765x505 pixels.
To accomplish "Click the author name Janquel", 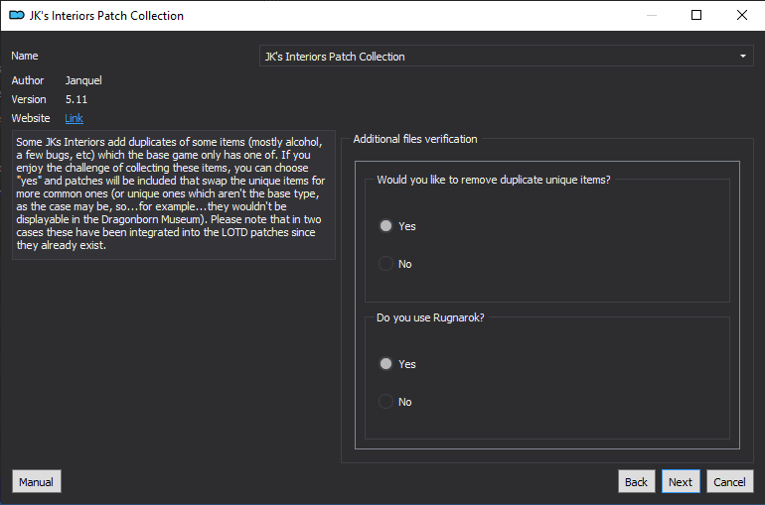I will coord(83,80).
